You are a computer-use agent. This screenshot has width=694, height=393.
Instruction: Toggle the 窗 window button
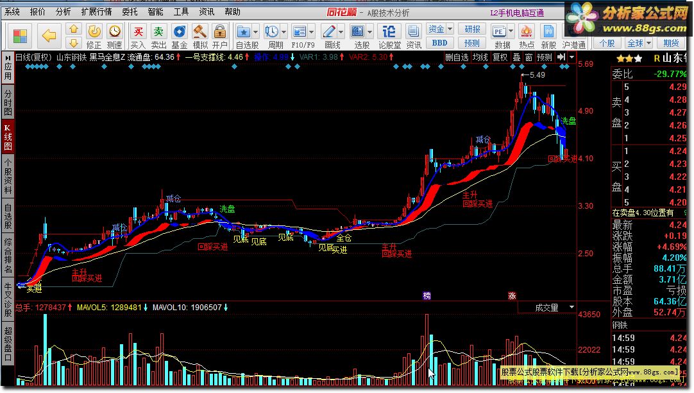(x=529, y=57)
